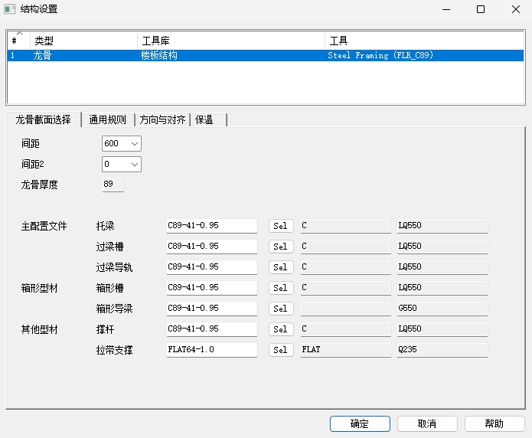Click the 类型 column header
Image resolution: width=532 pixels, height=438 pixels.
pyautogui.click(x=83, y=41)
